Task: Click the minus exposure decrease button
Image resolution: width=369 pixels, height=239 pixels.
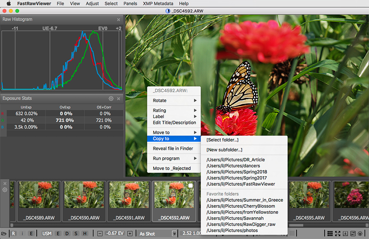Action: click(x=100, y=233)
